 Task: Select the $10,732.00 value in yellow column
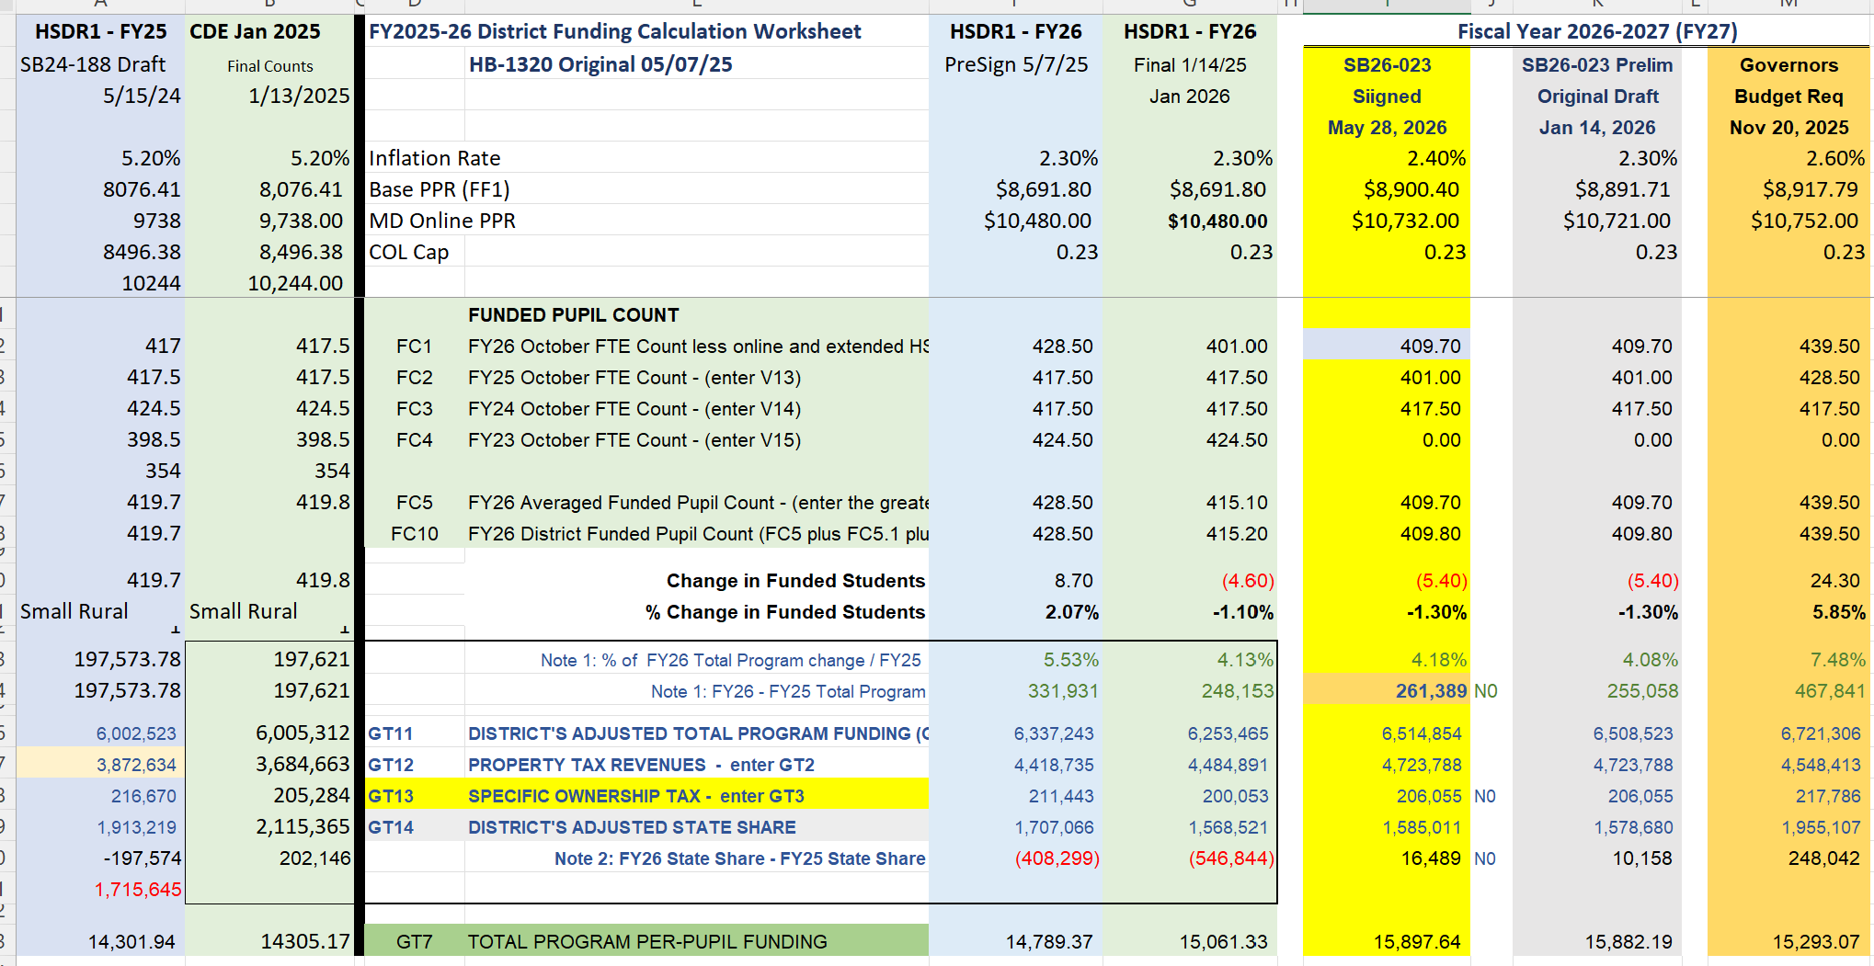pyautogui.click(x=1405, y=221)
